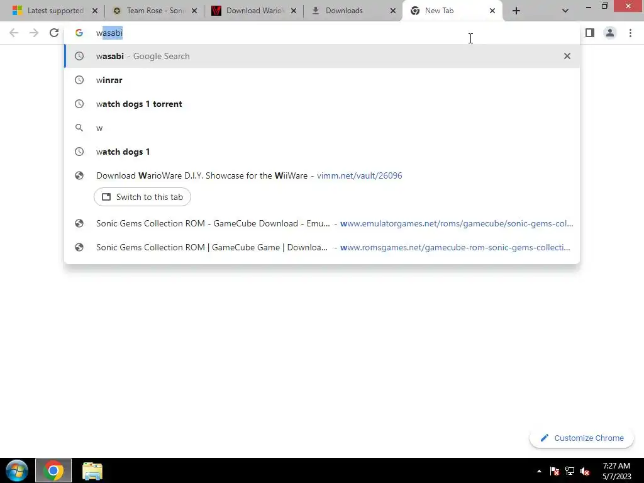The width and height of the screenshot is (644, 483).
Task: Choose the 'w' search suggestion
Action: coord(322,128)
